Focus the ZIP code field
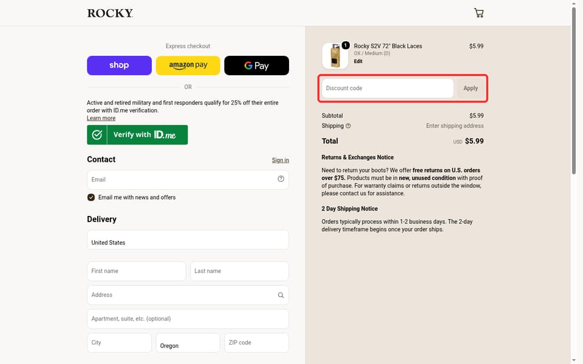This screenshot has width=583, height=364. click(256, 343)
